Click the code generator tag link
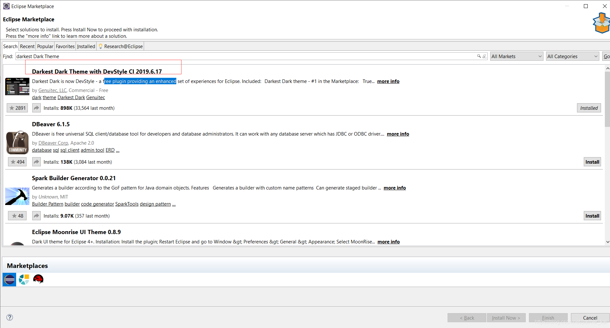This screenshot has height=328, width=610. pos(98,204)
